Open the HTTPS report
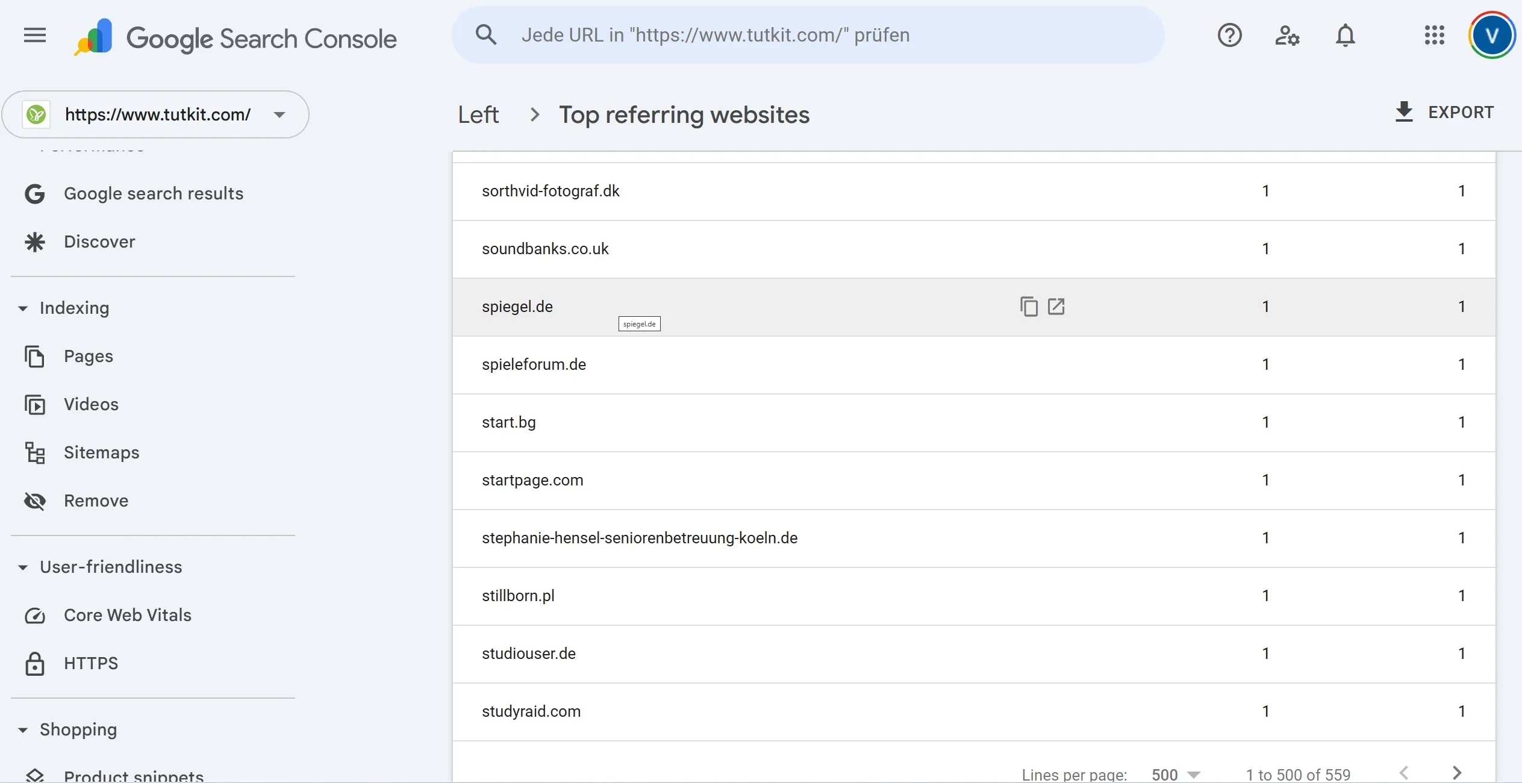Screen dimensions: 1522x783 coord(91,663)
